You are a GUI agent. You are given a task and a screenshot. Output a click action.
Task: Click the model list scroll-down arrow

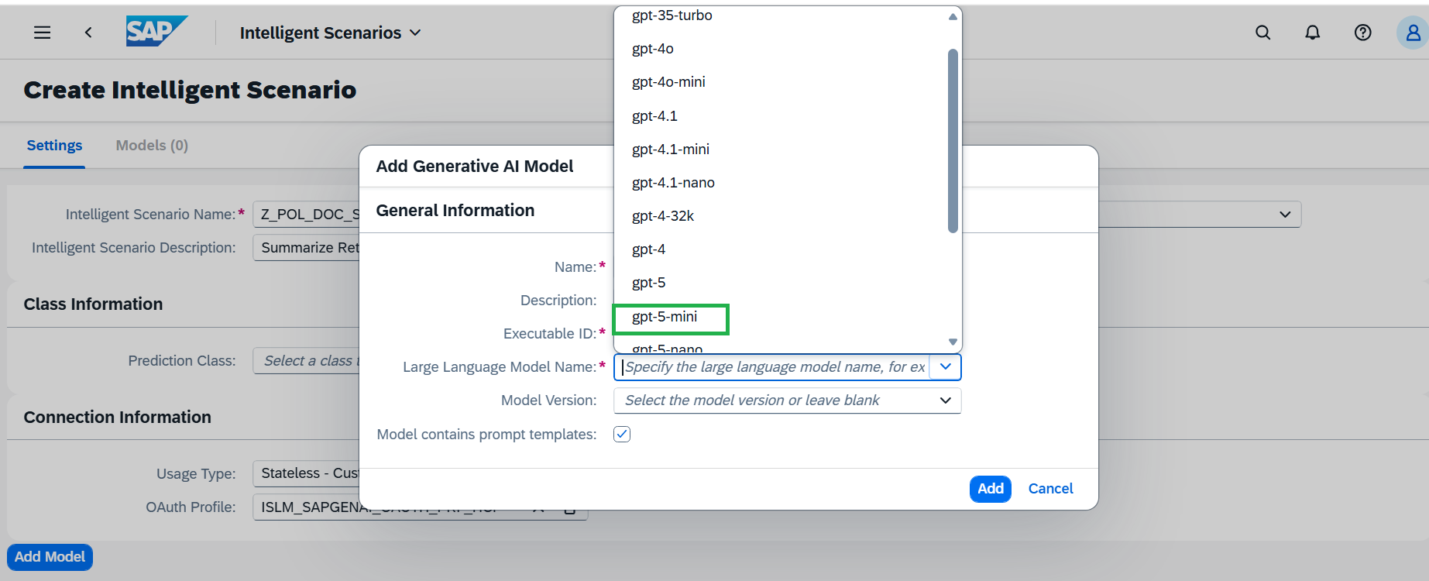pos(953,342)
